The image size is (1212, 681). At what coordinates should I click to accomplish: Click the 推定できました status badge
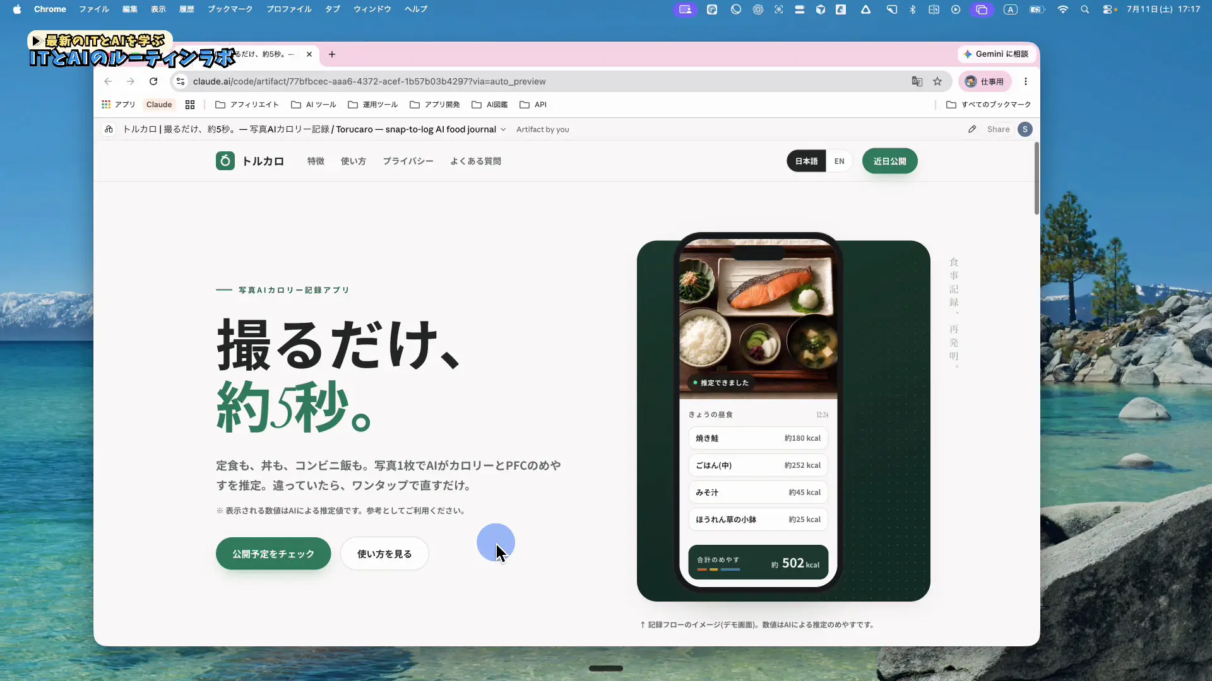[720, 383]
